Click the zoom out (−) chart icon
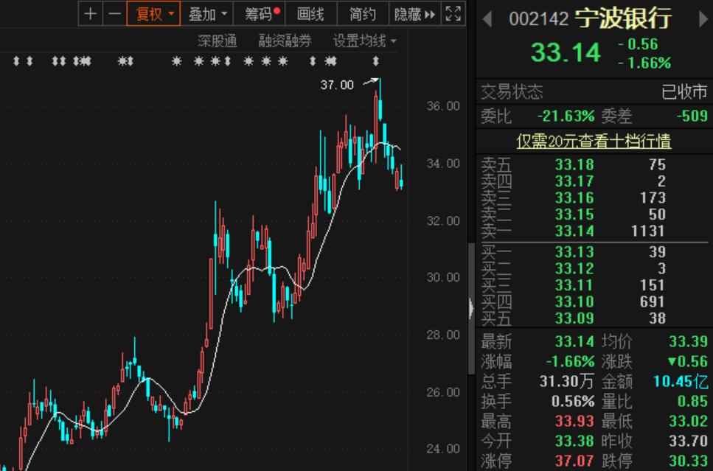This screenshot has width=713, height=471. [x=114, y=13]
